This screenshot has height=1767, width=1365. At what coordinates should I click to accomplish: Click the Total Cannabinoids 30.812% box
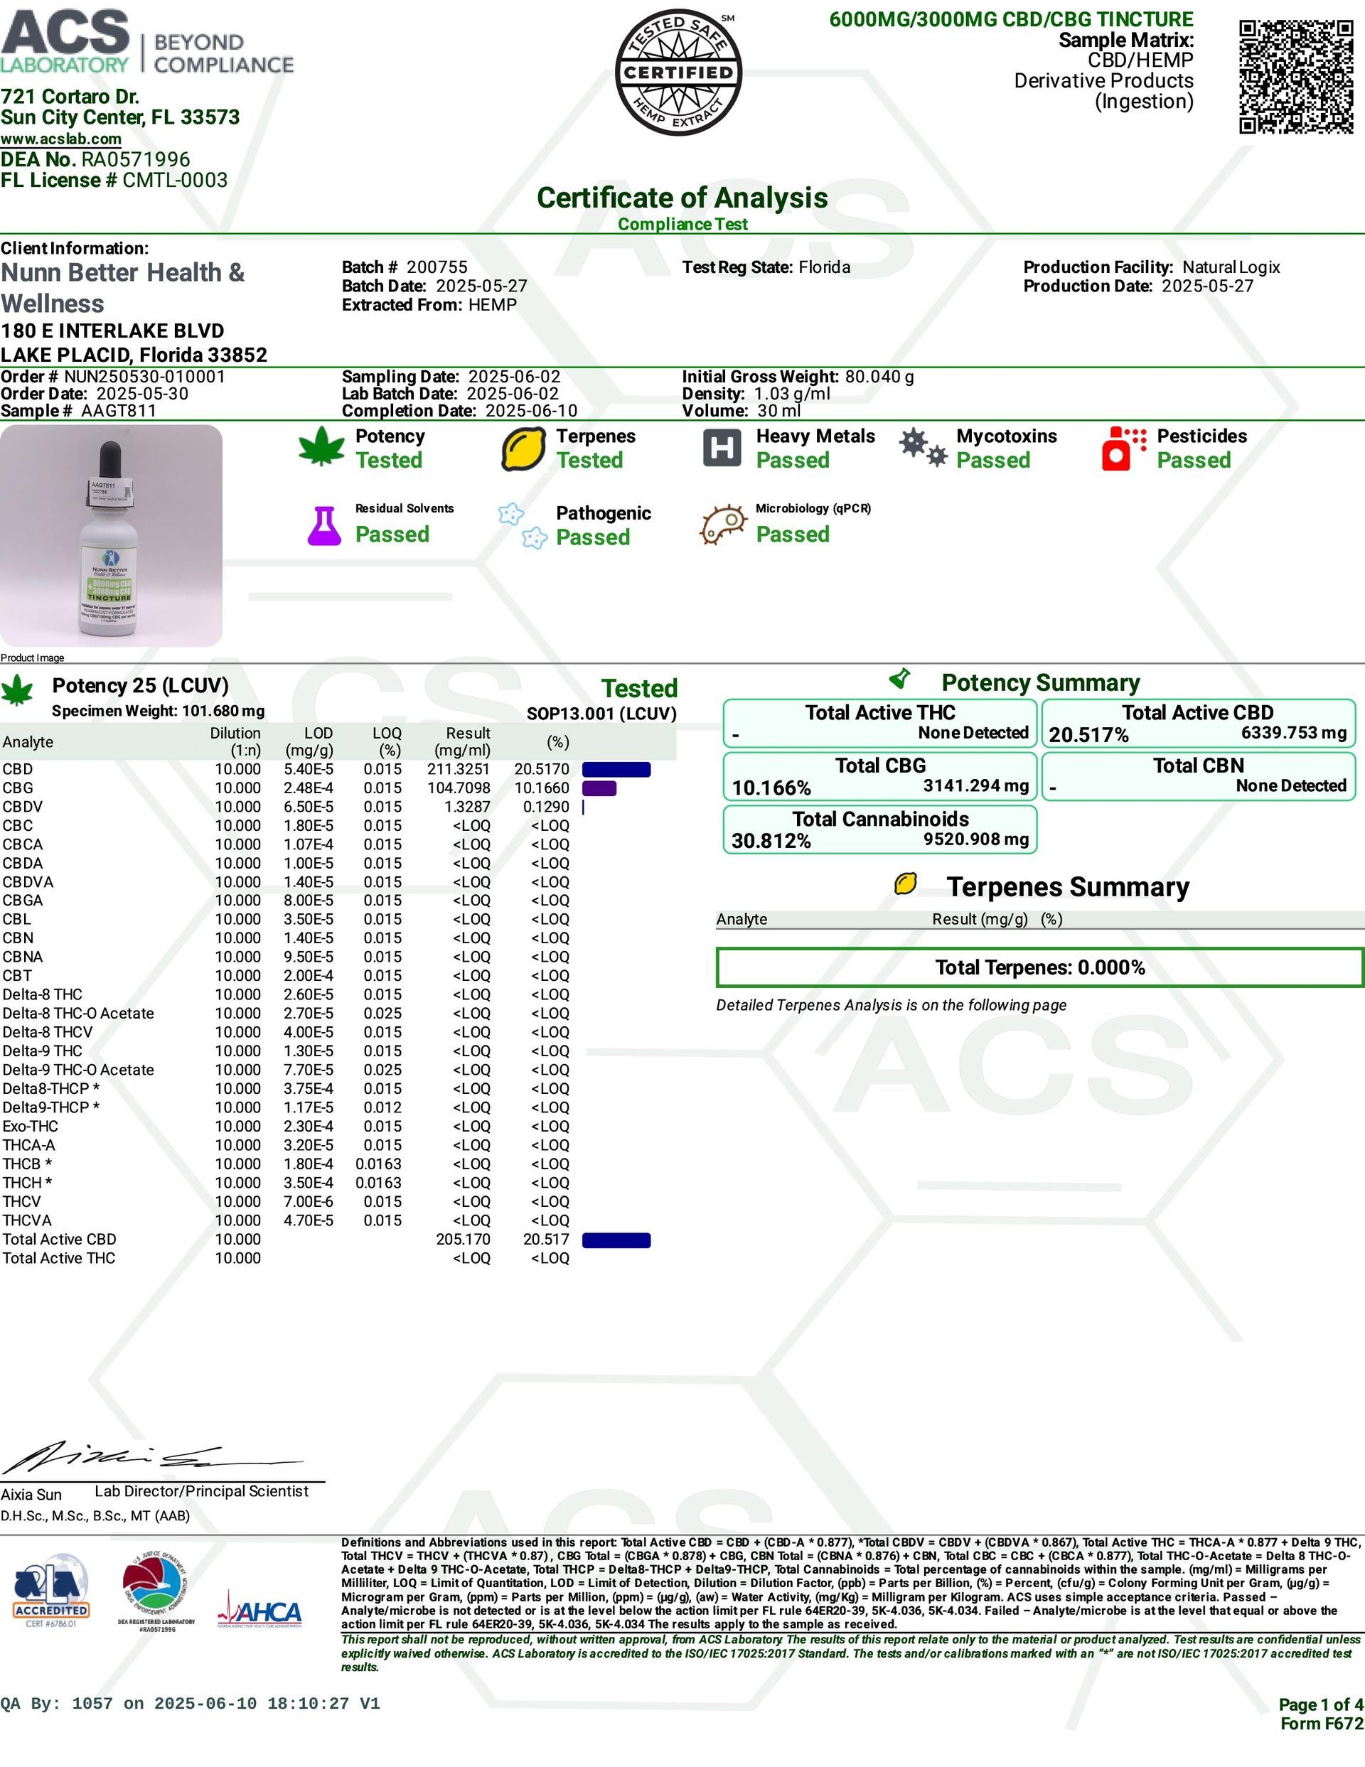(879, 829)
